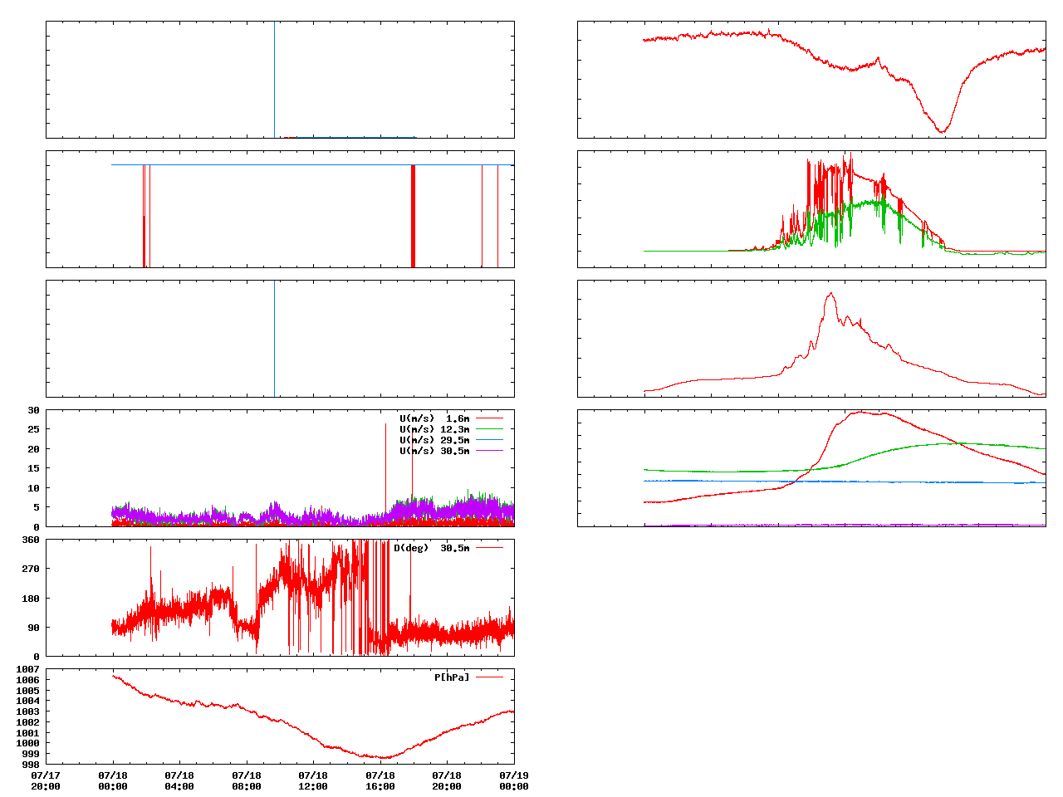Click the blue line sample beside U(m/s) 29.5m
This screenshot has width=1063, height=797.
[x=489, y=440]
